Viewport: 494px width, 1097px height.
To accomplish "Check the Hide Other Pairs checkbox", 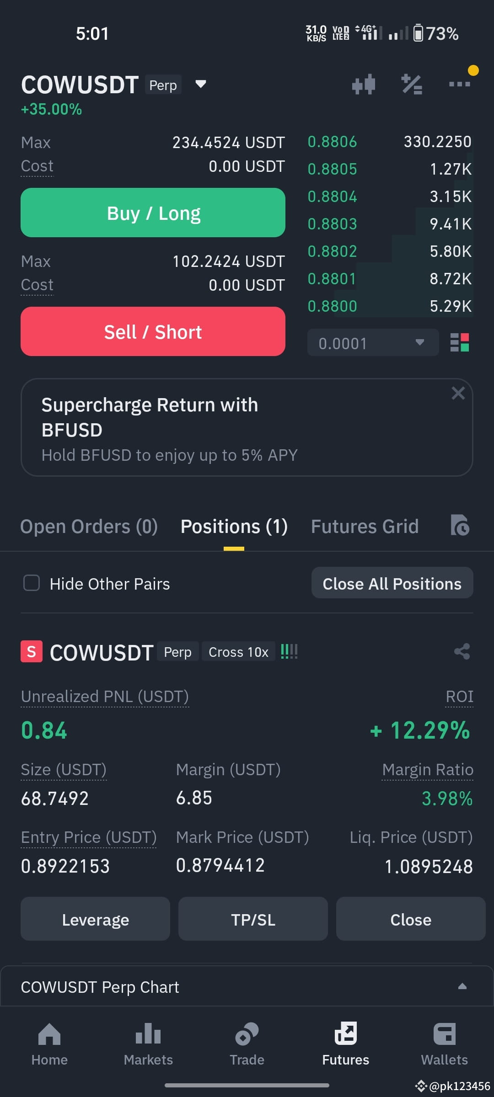I will [x=32, y=583].
